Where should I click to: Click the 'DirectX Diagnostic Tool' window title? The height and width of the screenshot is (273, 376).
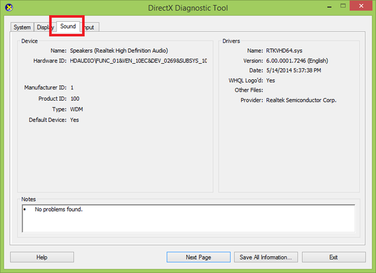(188, 8)
